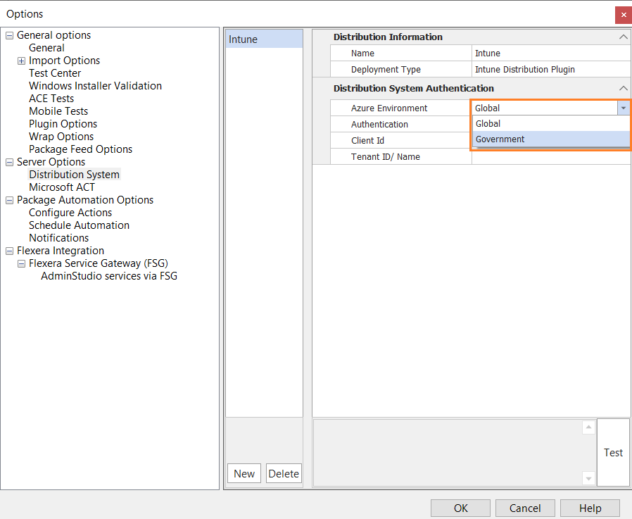Viewport: 632px width, 519px height.
Task: Click the Test connection button
Action: [613, 453]
